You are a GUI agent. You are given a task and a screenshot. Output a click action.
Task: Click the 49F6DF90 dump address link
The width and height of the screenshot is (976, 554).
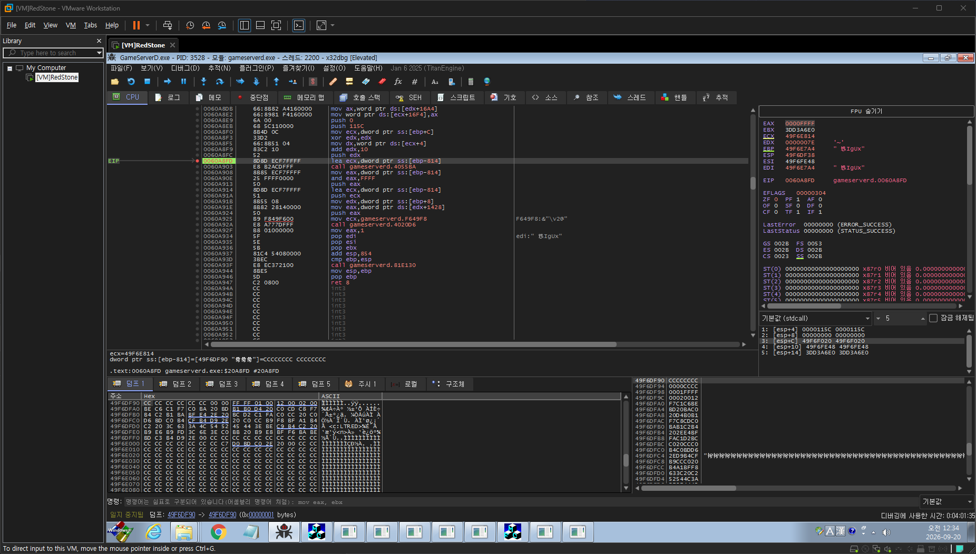(181, 515)
